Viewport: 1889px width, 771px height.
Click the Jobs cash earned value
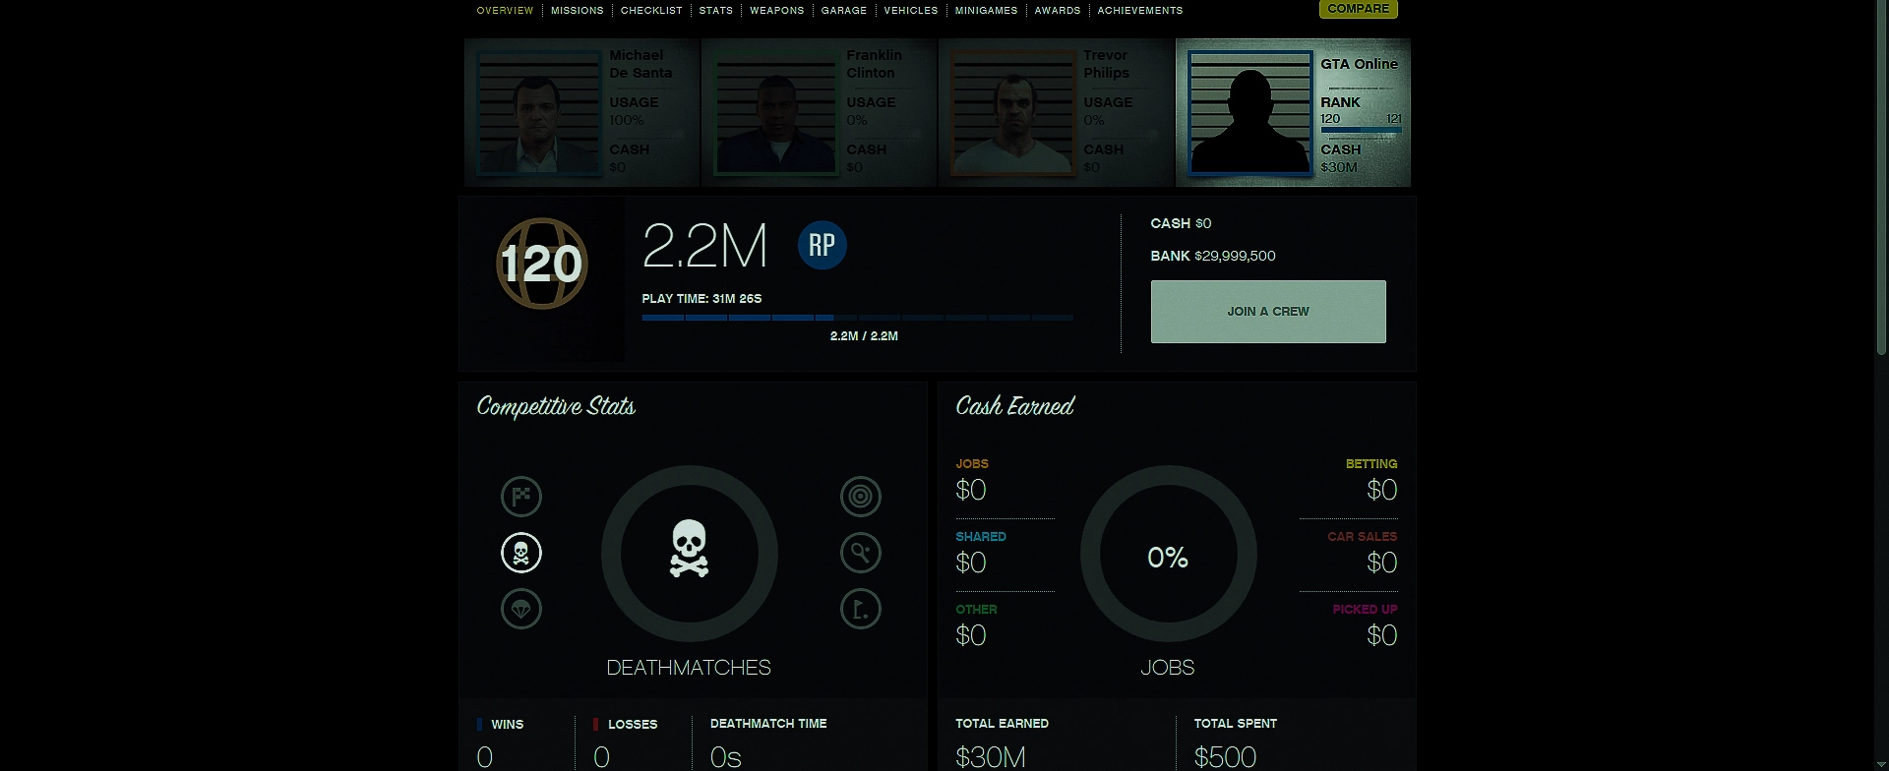pos(971,490)
